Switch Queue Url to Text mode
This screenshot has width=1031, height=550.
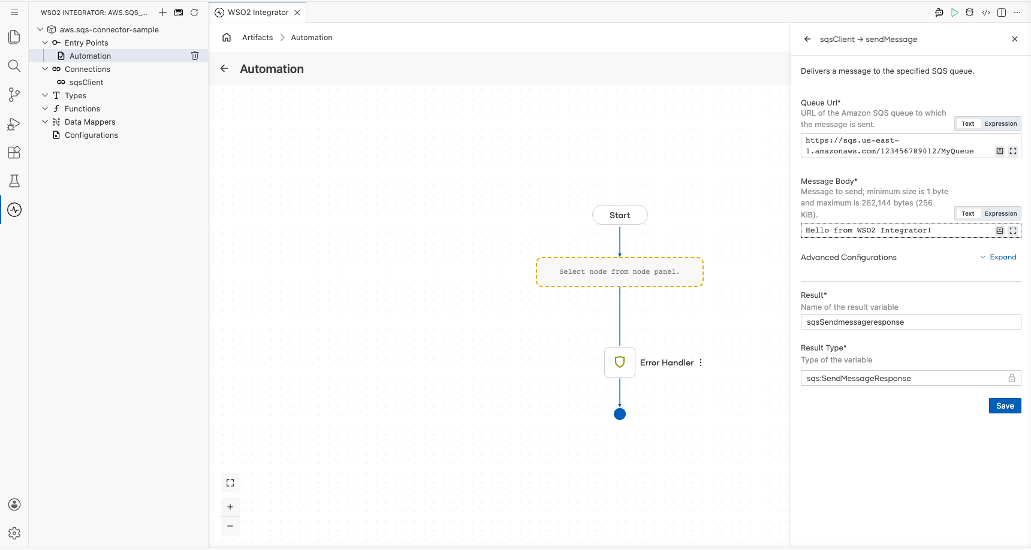(968, 123)
